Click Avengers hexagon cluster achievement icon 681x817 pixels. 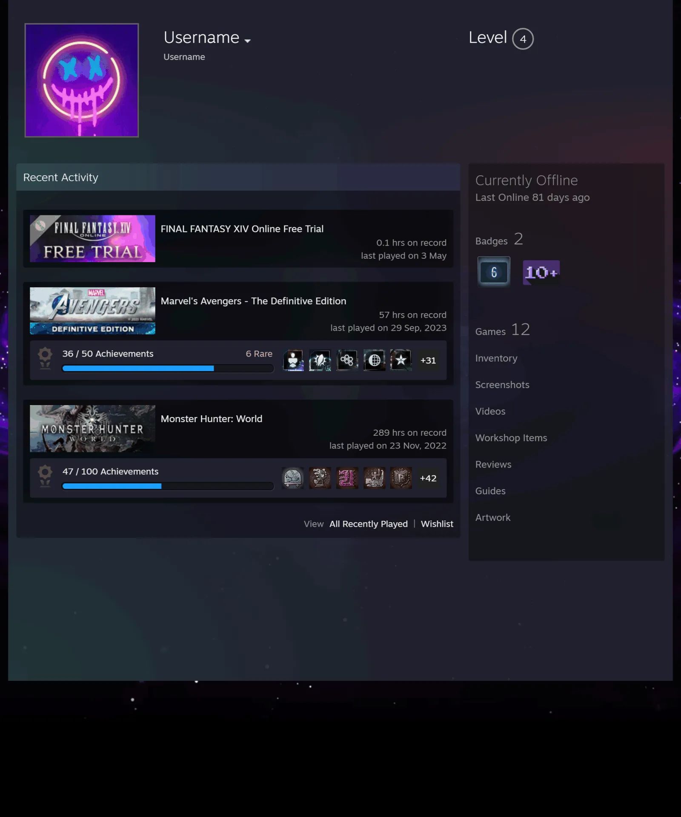[347, 360]
